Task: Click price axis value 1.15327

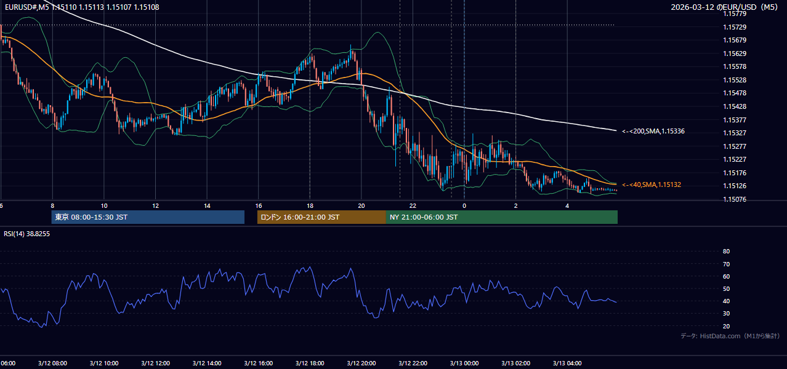Action: tap(735, 133)
